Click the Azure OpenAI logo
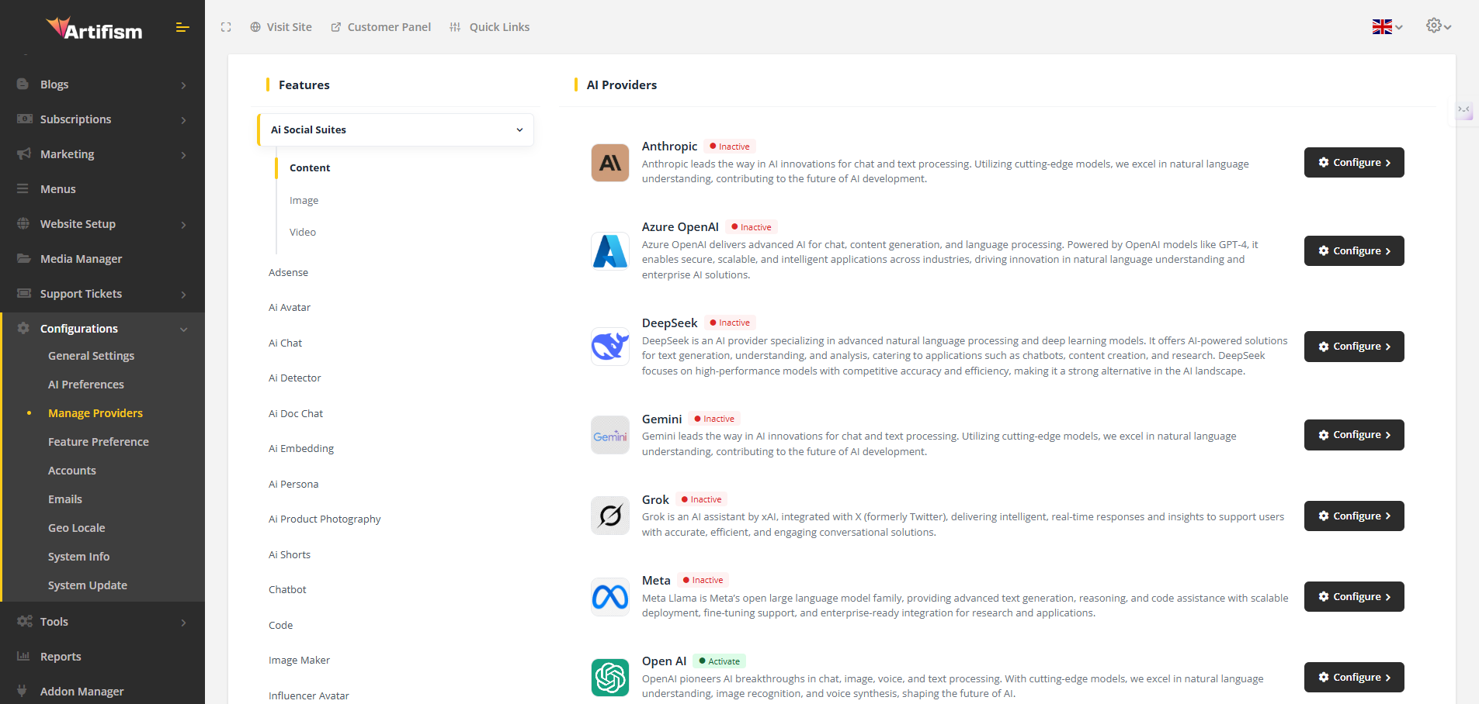This screenshot has height=704, width=1479. pos(609,251)
